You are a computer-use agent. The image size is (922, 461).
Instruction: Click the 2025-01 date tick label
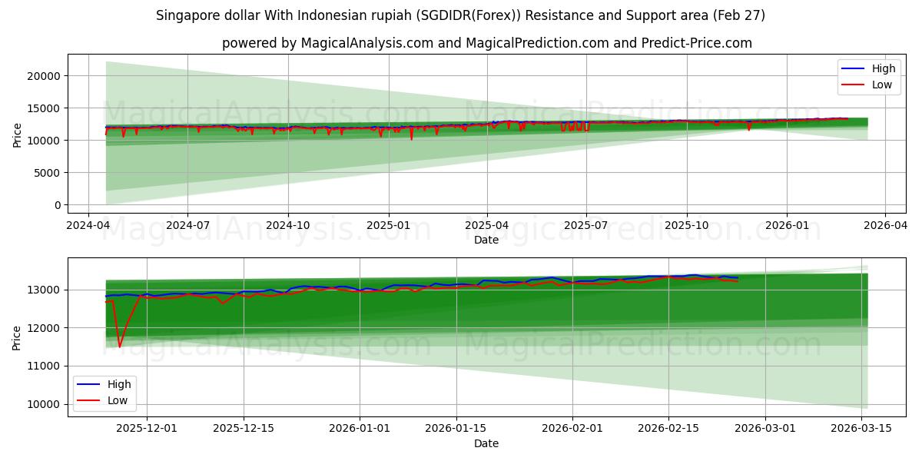pos(388,225)
